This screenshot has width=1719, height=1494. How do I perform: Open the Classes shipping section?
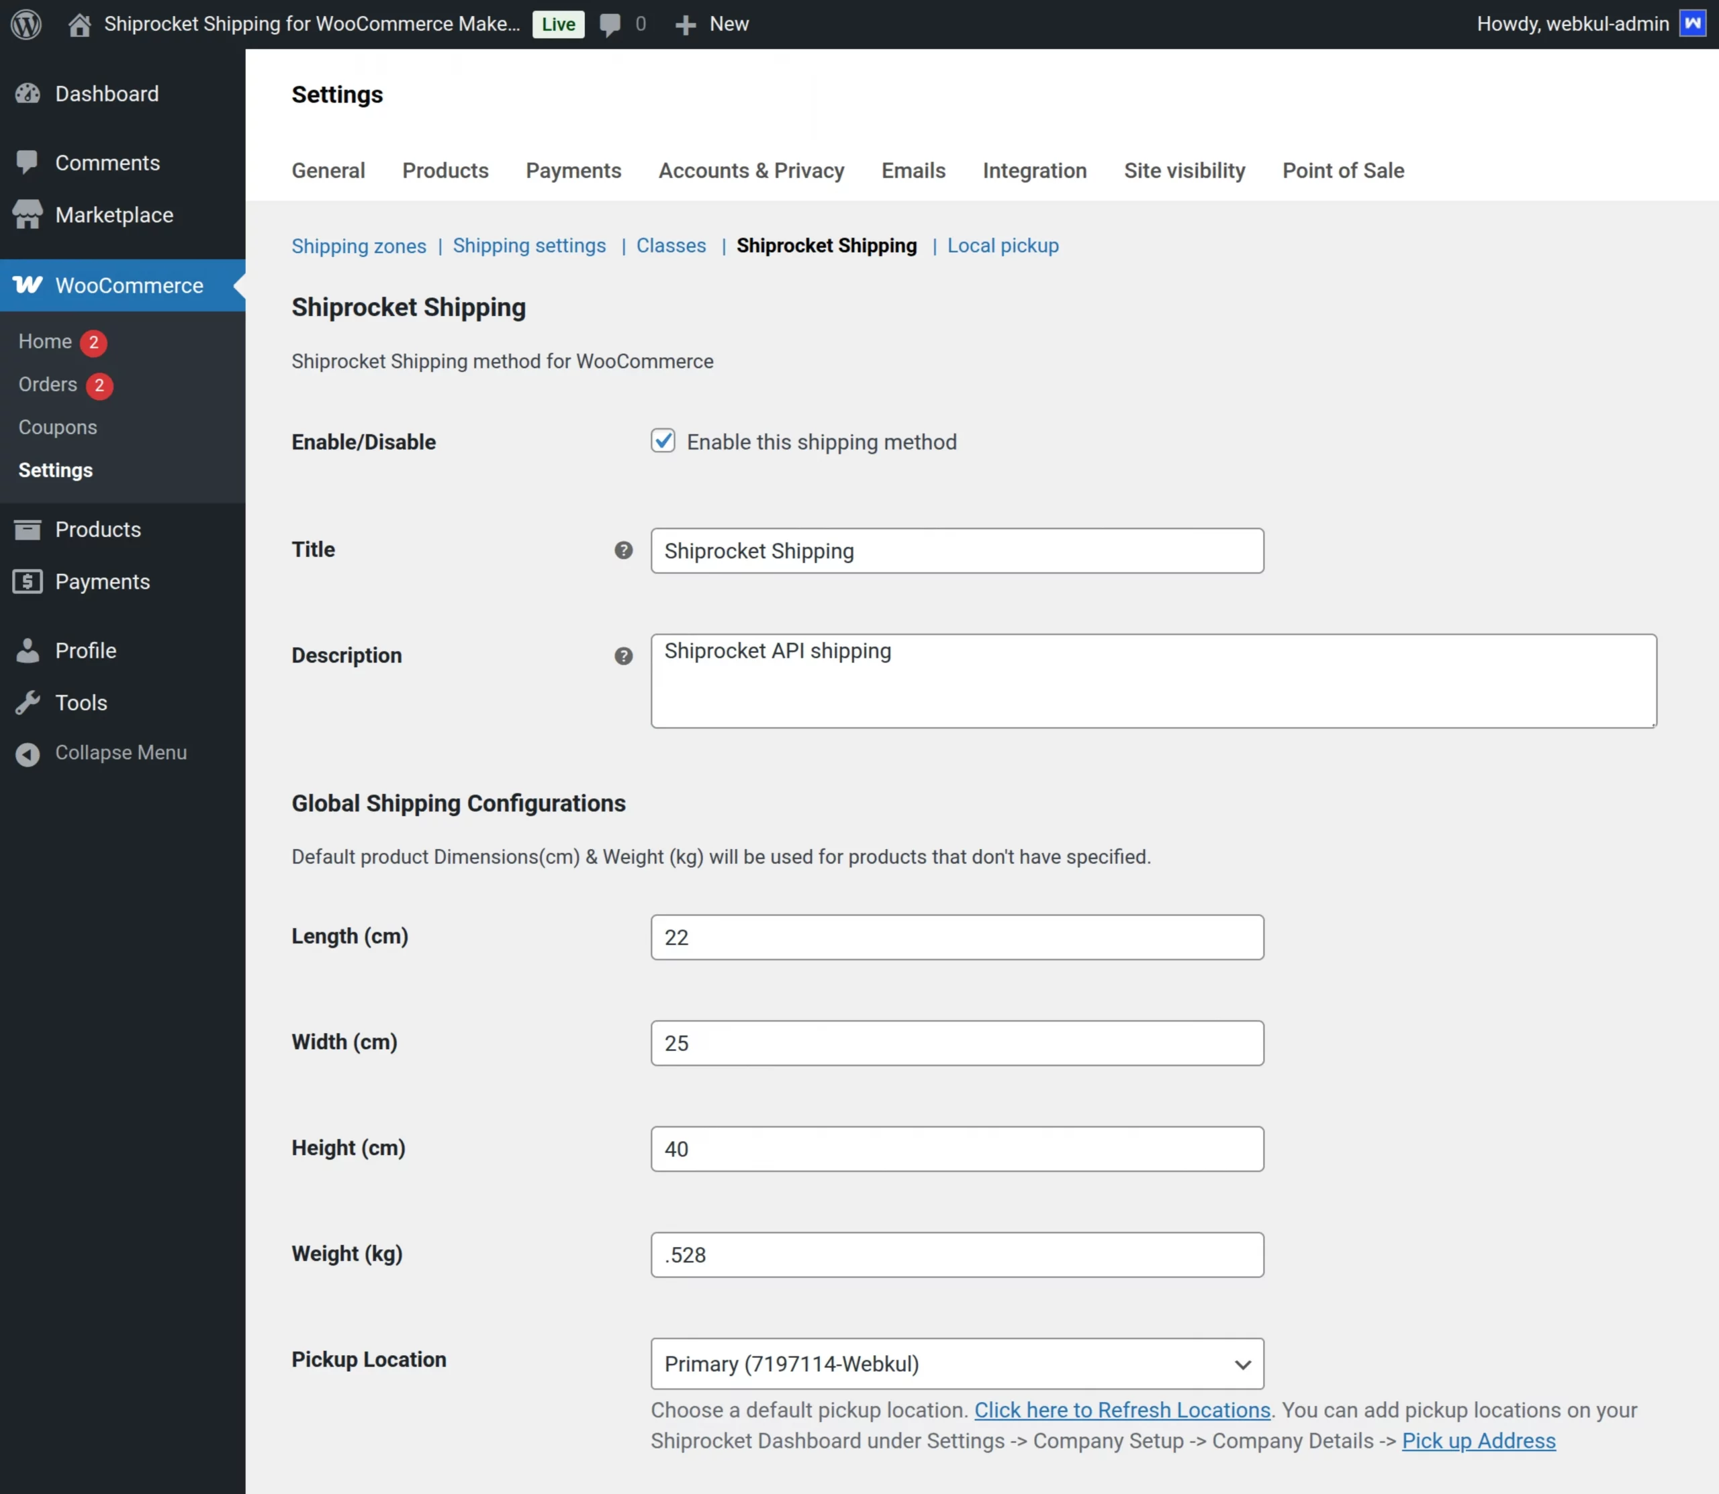671,246
